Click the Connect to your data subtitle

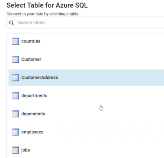43,14
